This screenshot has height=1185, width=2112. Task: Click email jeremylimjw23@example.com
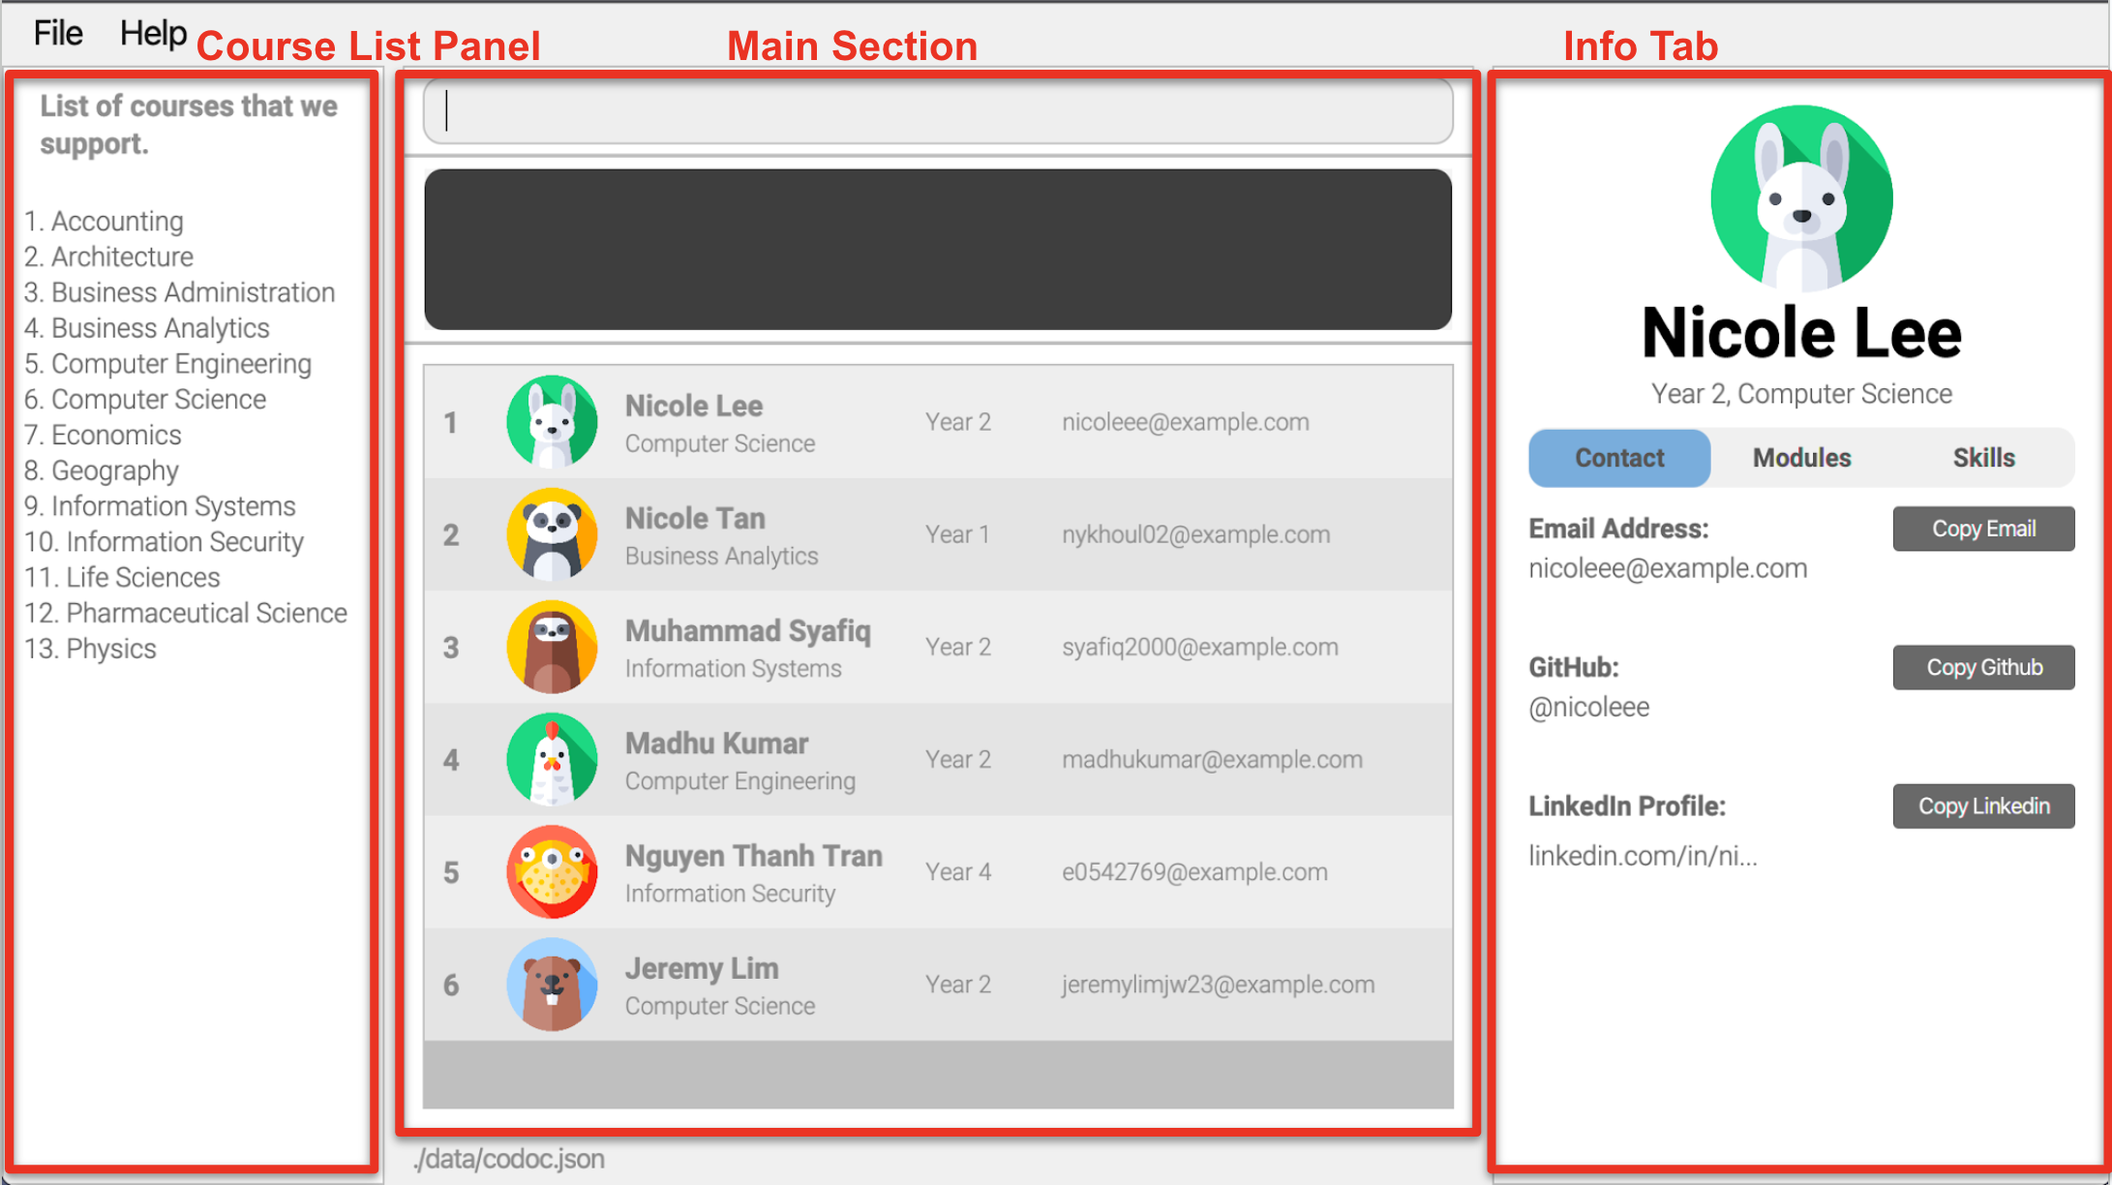click(1218, 984)
